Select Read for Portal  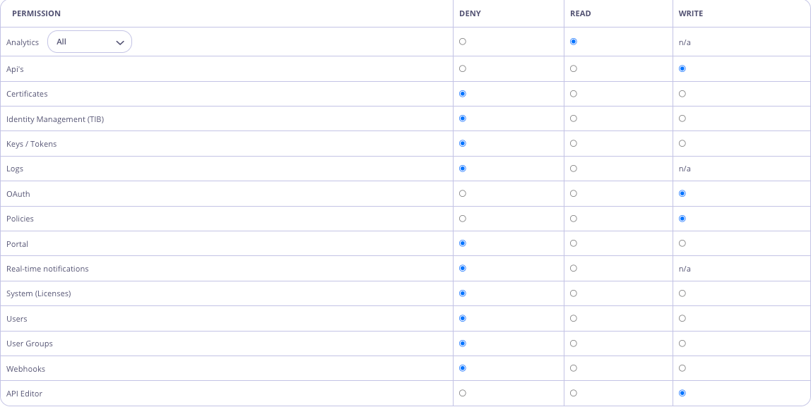(573, 243)
